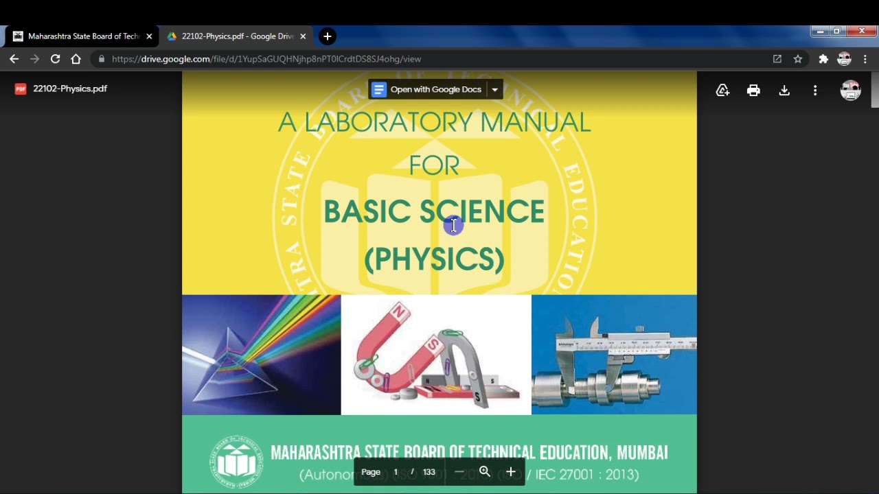The height and width of the screenshot is (494, 879).
Task: Click the vertical scrollbar thumb
Action: [875, 89]
